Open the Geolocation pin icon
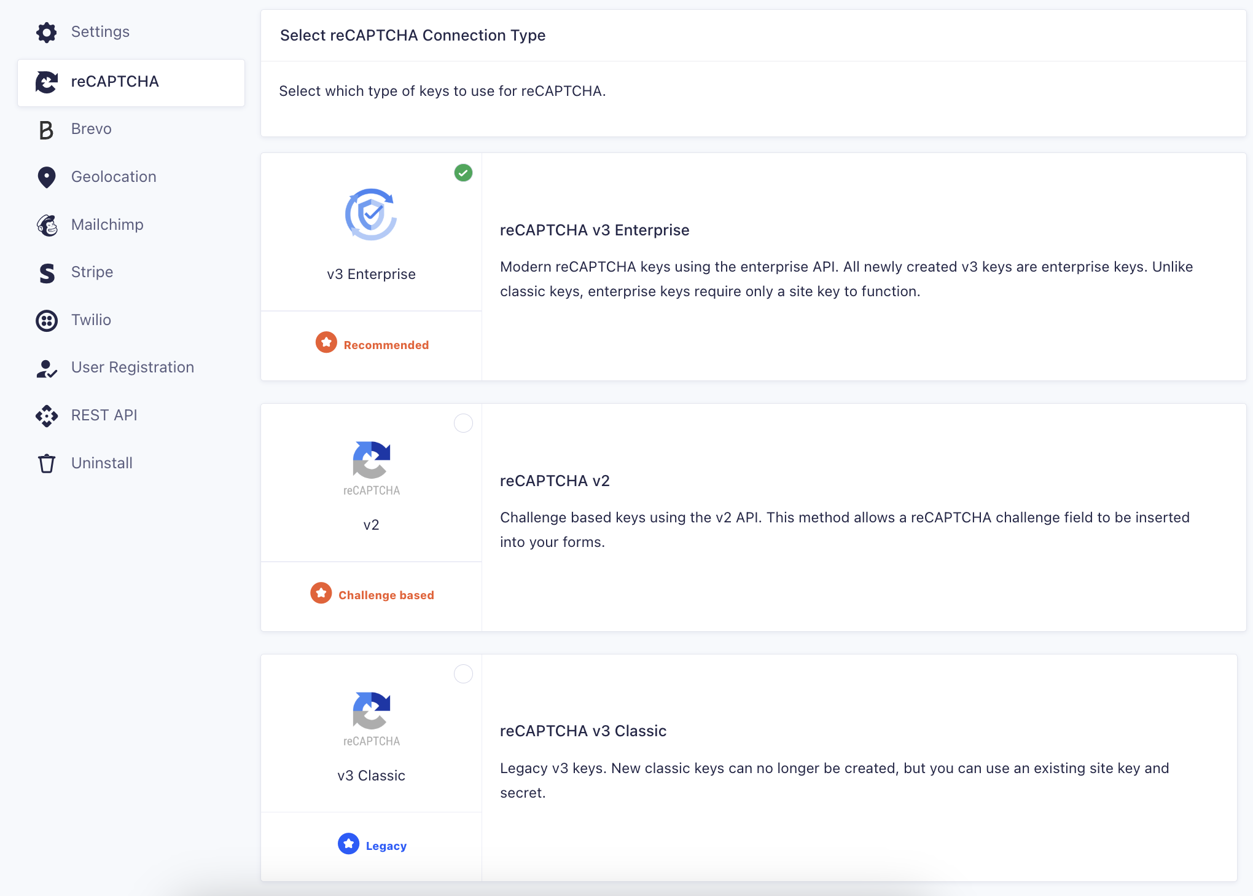This screenshot has width=1253, height=896. [x=47, y=177]
